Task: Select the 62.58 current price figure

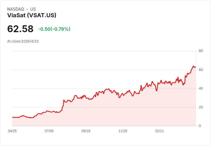Action: (20, 29)
